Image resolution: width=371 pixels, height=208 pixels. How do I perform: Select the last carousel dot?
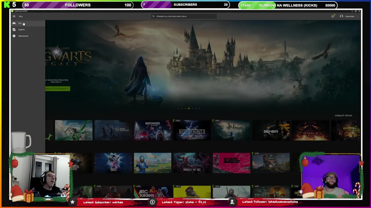(x=199, y=109)
